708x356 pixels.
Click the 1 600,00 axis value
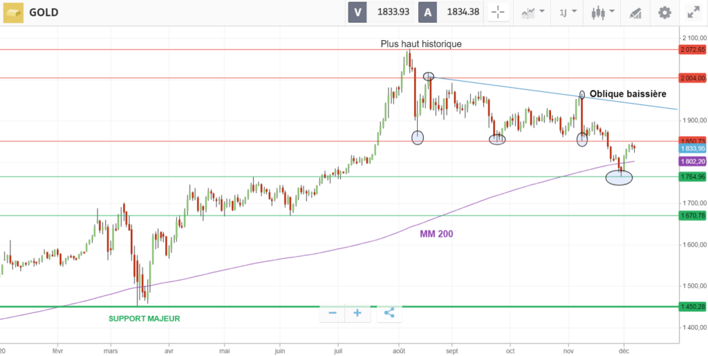pos(693,245)
